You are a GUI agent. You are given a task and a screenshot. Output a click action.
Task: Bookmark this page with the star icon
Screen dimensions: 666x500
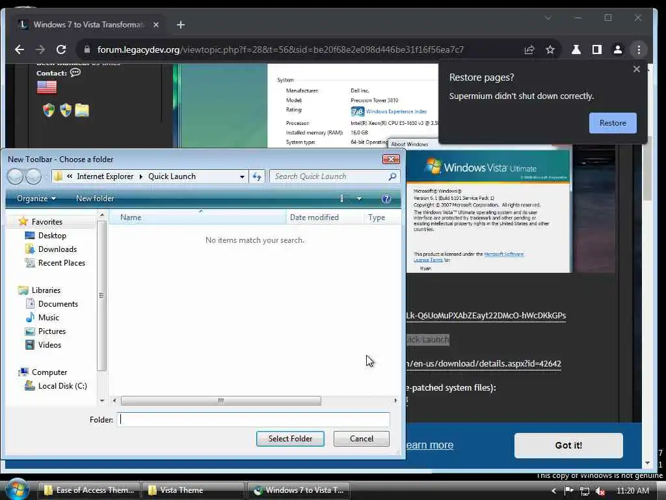(x=550, y=49)
